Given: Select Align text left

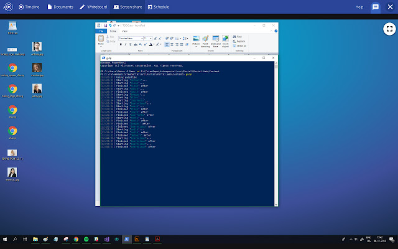Looking at the screenshot, I should pyautogui.click(x=167, y=44).
